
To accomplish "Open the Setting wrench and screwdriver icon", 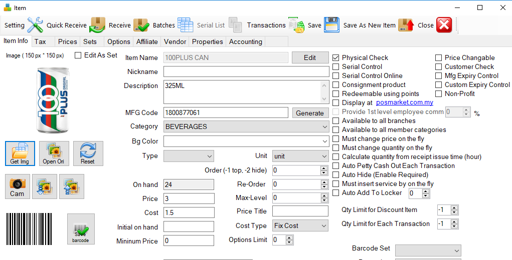I will click(x=35, y=25).
